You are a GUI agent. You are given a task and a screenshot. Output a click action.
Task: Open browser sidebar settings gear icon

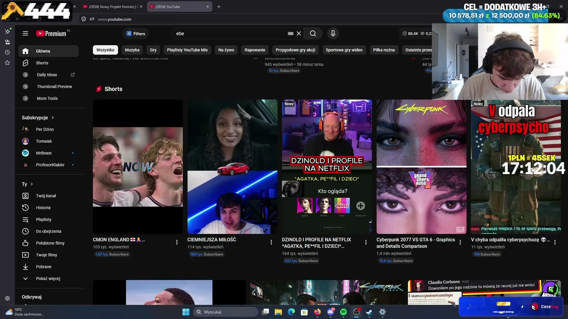coord(7,299)
